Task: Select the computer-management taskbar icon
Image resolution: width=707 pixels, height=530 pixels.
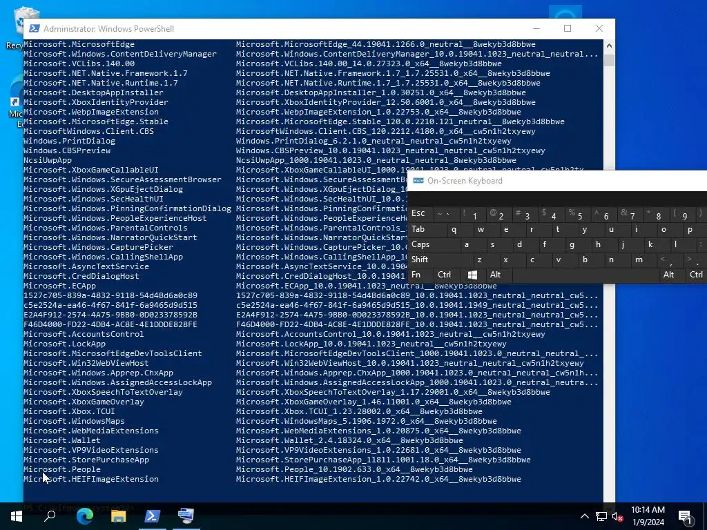Action: point(186,516)
